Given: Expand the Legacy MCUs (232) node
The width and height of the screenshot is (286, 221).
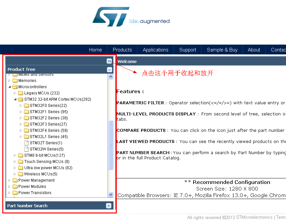Looking at the screenshot, I should point(15,93).
